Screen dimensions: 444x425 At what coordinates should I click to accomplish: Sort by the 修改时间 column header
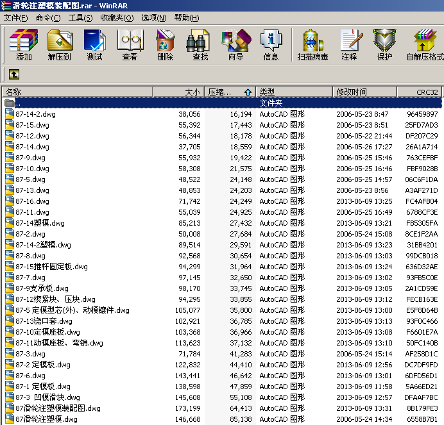[x=364, y=92]
